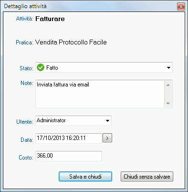
Task: Click the green checkmark status icon
Action: pos(41,67)
